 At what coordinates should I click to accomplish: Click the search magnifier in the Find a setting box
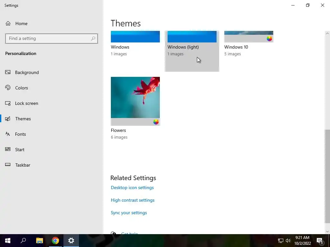[x=93, y=39]
